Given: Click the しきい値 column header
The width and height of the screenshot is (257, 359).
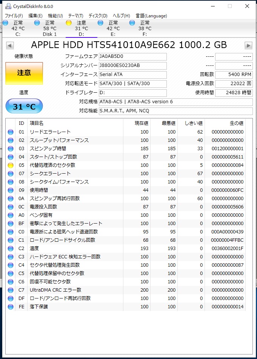Looking at the screenshot, I should pos(194,123).
